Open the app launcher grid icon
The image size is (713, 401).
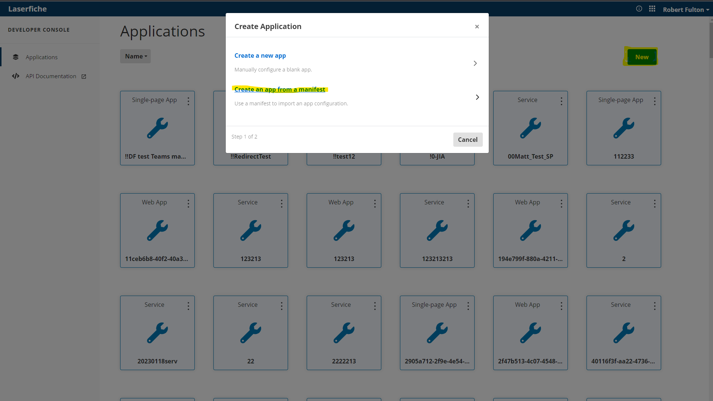pyautogui.click(x=652, y=9)
